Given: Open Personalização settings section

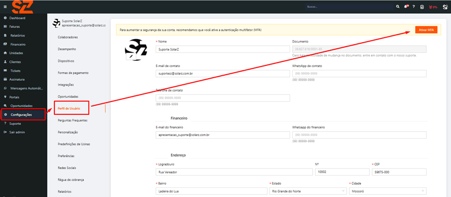Looking at the screenshot, I should tap(68, 132).
